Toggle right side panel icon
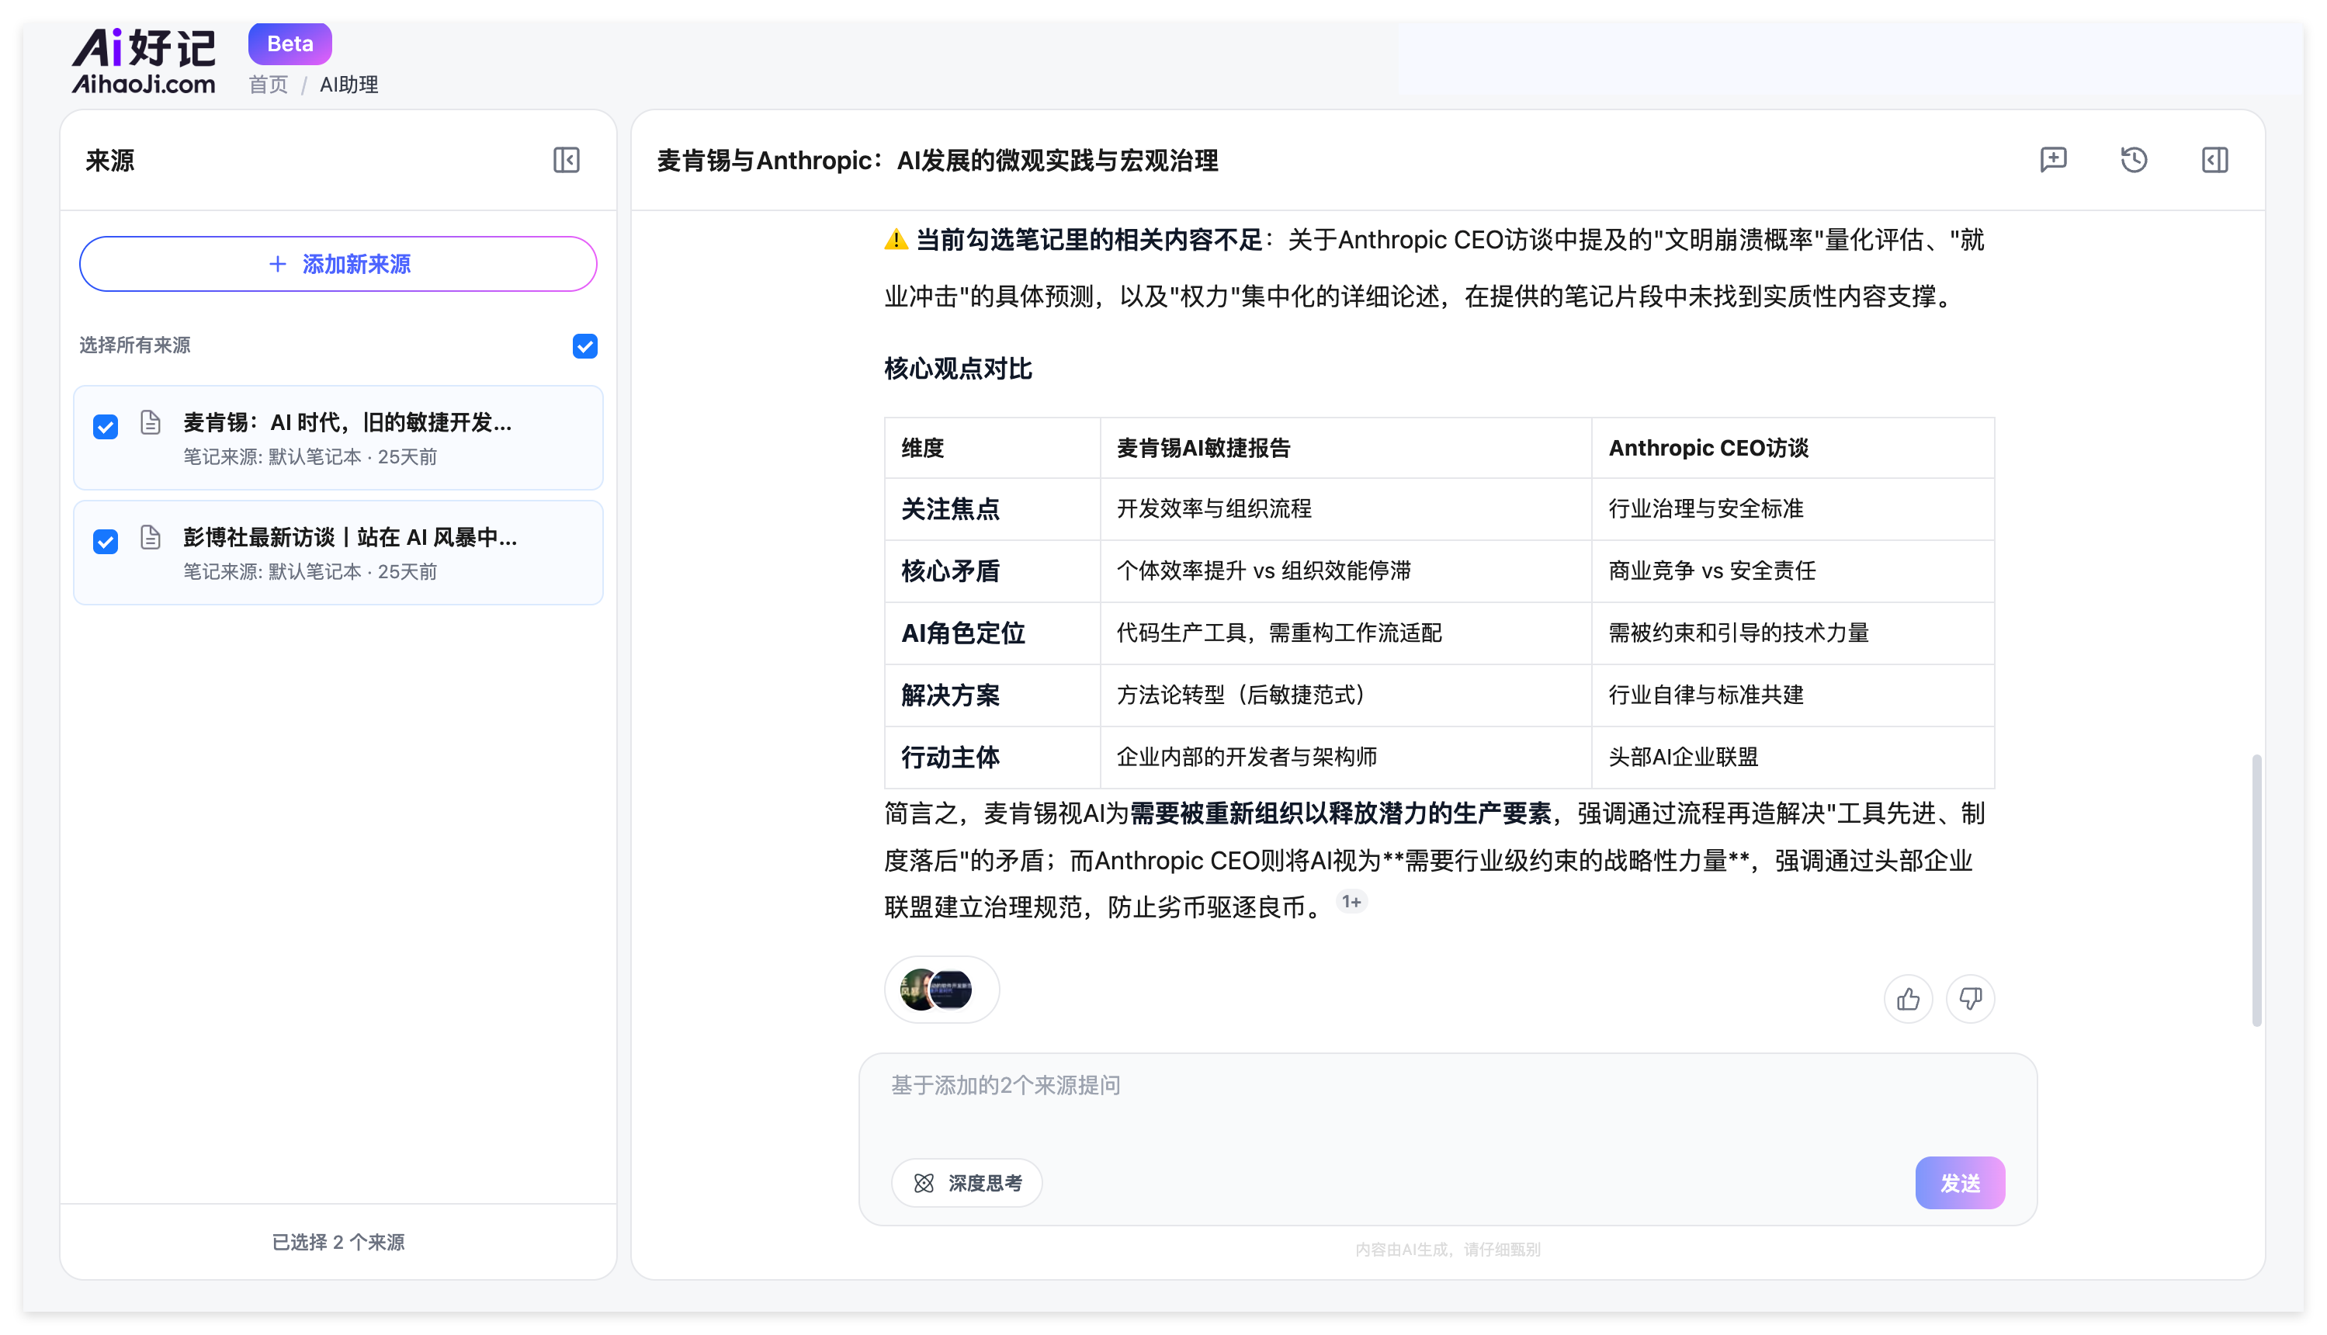This screenshot has height=1335, width=2327. point(2214,160)
